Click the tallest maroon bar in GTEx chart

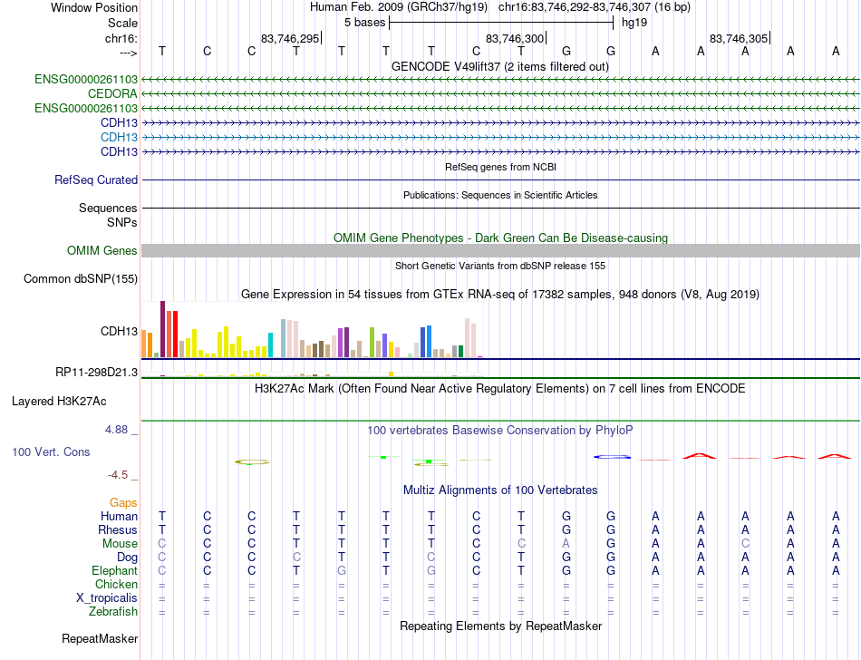tap(162, 329)
